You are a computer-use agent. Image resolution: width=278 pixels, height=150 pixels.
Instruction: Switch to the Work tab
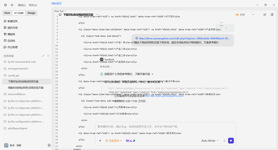click(7, 13)
